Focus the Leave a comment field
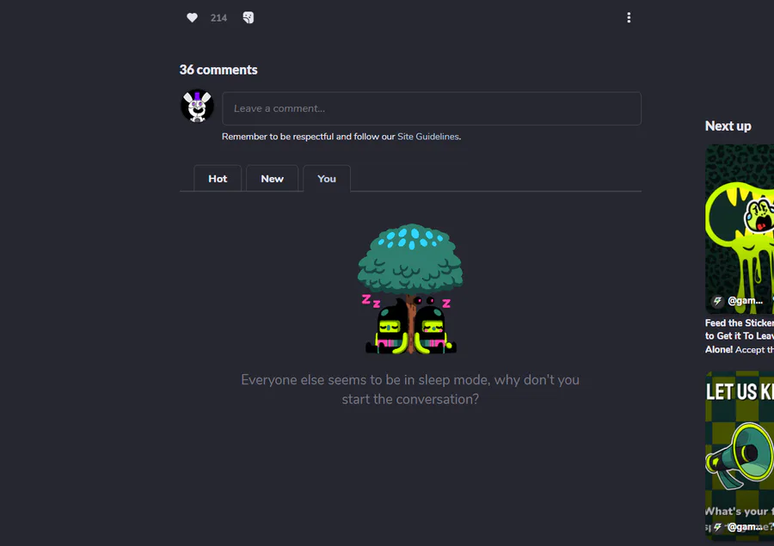The height and width of the screenshot is (546, 774). point(432,108)
